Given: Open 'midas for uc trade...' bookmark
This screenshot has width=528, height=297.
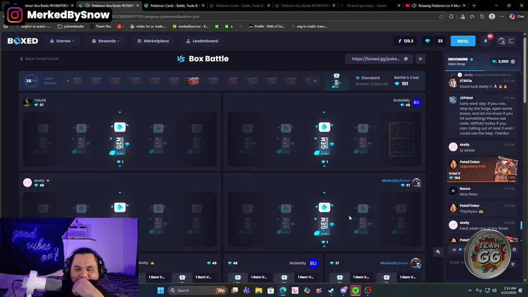Looking at the screenshot, I should click(148, 26).
